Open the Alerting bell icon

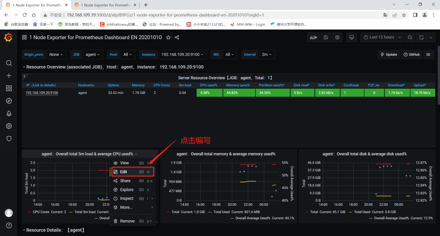click(9, 114)
